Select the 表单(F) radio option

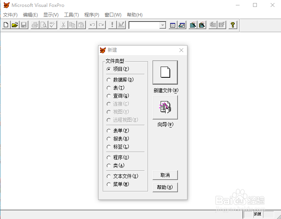[118, 131]
